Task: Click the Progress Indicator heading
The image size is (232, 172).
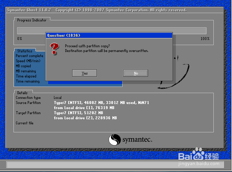Action: 32,20
